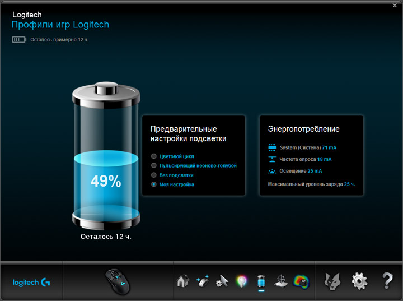Screen dimensions: 403x301
Task: Close the Logitech window
Action: [x=395, y=6]
